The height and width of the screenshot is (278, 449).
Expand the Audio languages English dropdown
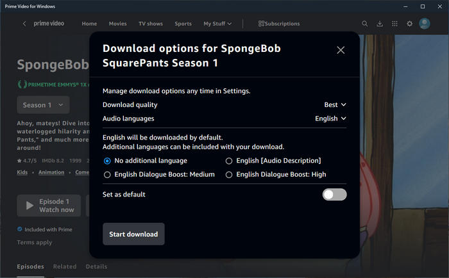(330, 119)
